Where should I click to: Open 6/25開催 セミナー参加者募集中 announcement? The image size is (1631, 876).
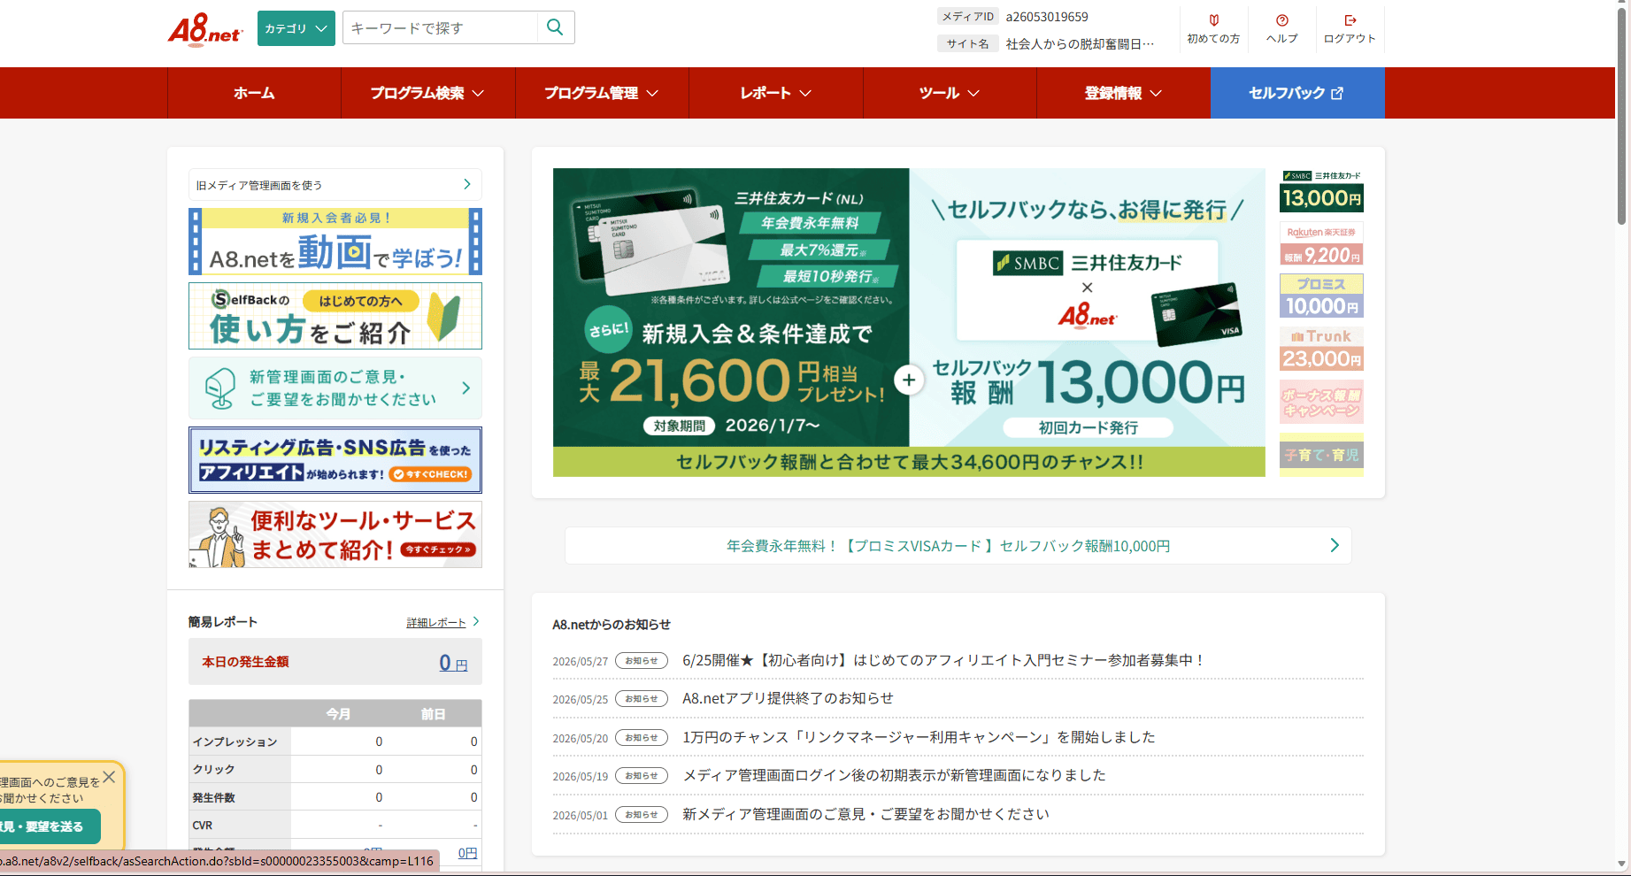pyautogui.click(x=943, y=660)
